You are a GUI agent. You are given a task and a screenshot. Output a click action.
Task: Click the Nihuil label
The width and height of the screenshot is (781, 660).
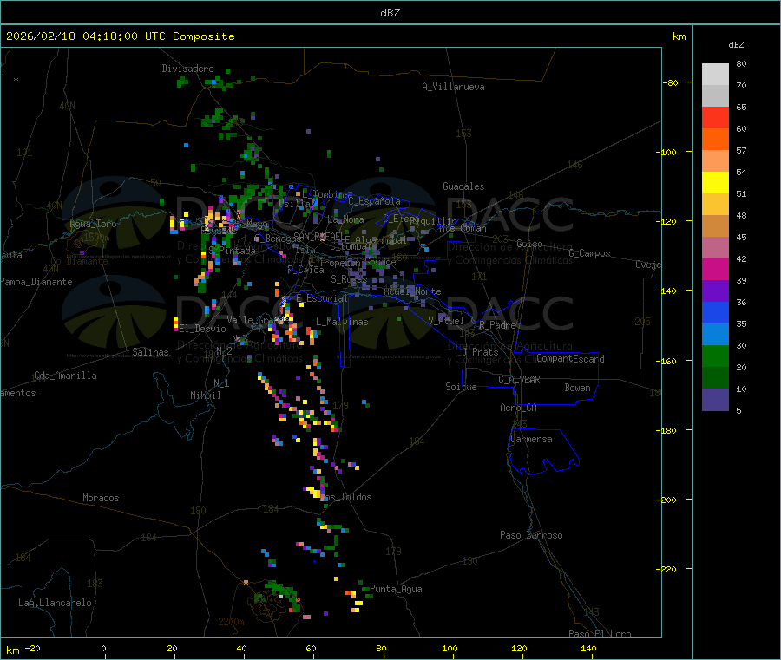pos(205,395)
